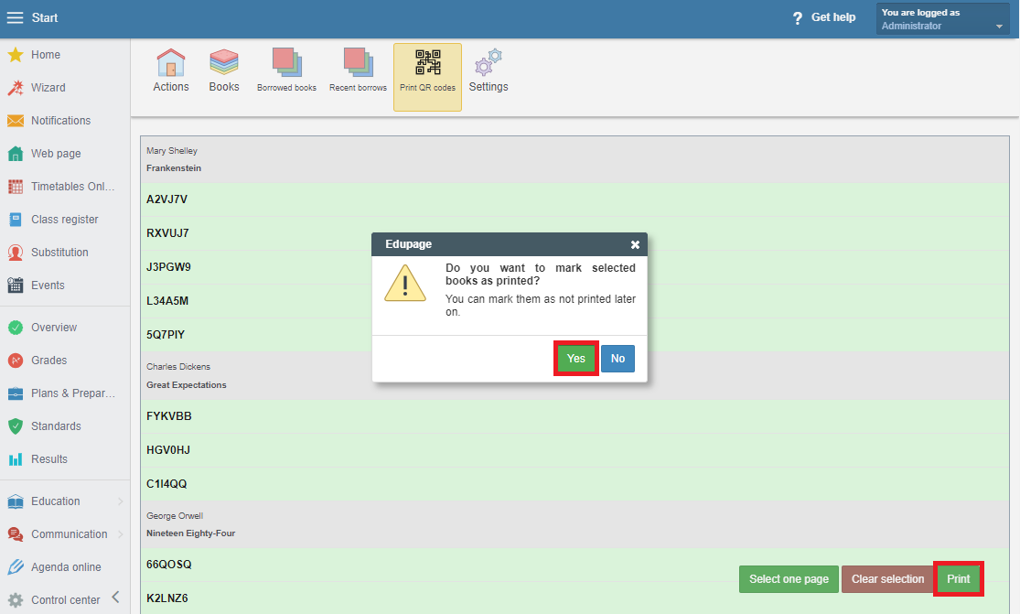1020x614 pixels.
Task: Close the Edupage dialog
Action: click(x=635, y=244)
